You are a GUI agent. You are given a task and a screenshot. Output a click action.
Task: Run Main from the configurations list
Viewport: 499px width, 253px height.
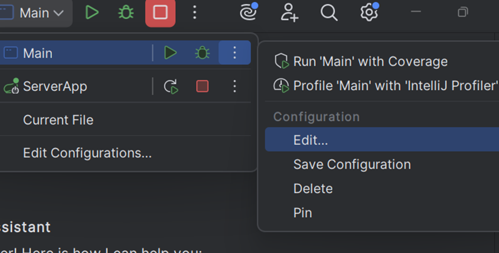point(170,53)
